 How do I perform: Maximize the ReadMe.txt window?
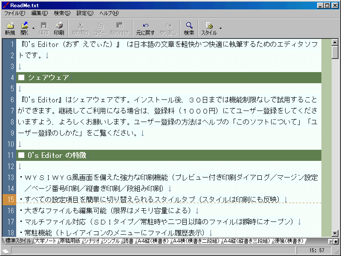point(327,6)
